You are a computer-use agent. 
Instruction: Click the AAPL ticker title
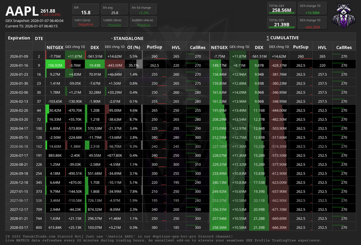pos(22,11)
